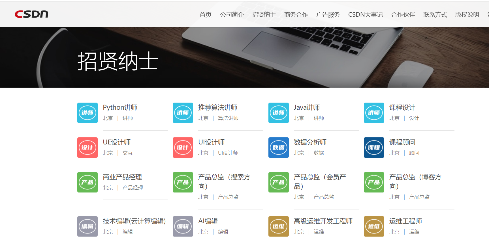Screen dimensions: 489x238
Task: Open the 产品总监（博客方向）job title
Action: [x=415, y=182]
